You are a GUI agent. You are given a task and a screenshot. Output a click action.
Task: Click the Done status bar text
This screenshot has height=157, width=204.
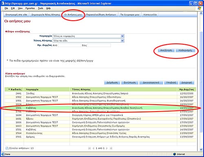point(8,154)
